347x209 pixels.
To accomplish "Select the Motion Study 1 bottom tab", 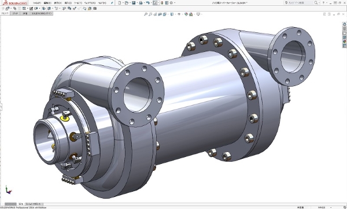I will [34, 204].
